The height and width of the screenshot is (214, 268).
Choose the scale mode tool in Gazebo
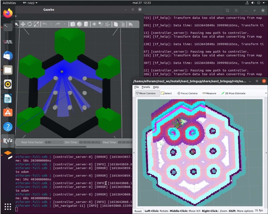tap(36, 24)
